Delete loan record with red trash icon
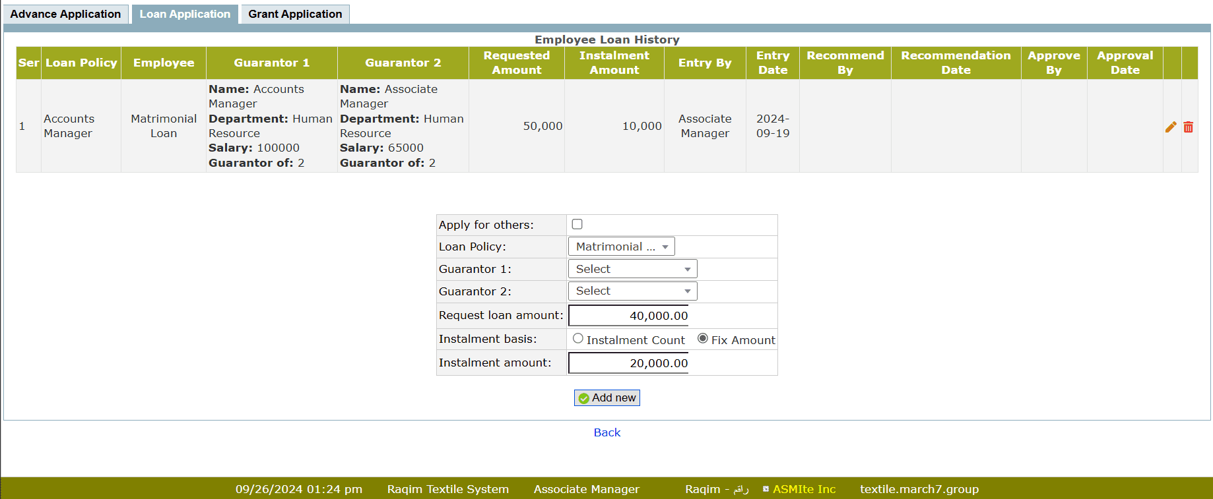Screen dimensions: 1213x499 click(x=1188, y=127)
